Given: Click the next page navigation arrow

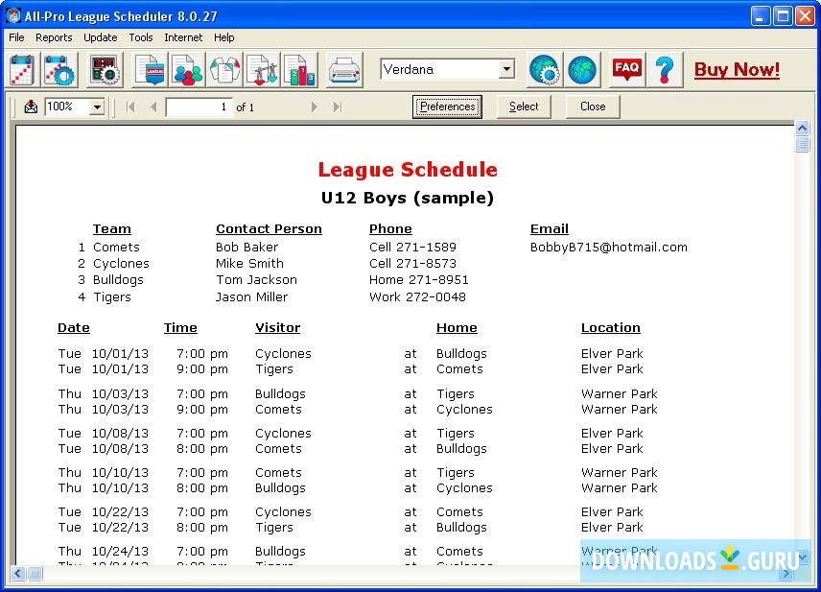Looking at the screenshot, I should tap(315, 107).
